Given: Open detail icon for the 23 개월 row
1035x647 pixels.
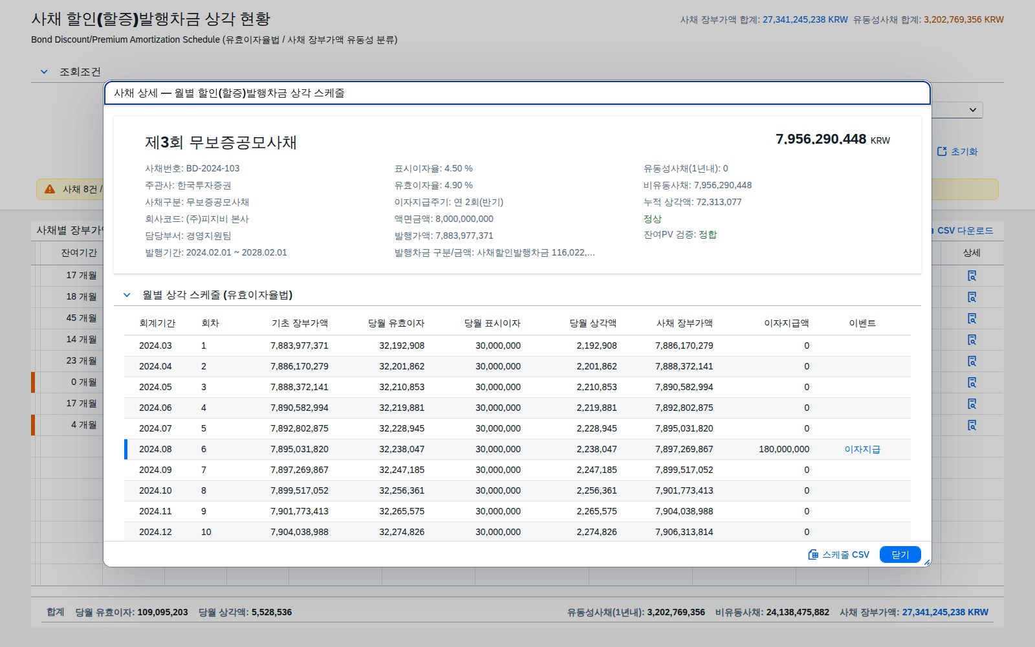Looking at the screenshot, I should click(x=972, y=361).
